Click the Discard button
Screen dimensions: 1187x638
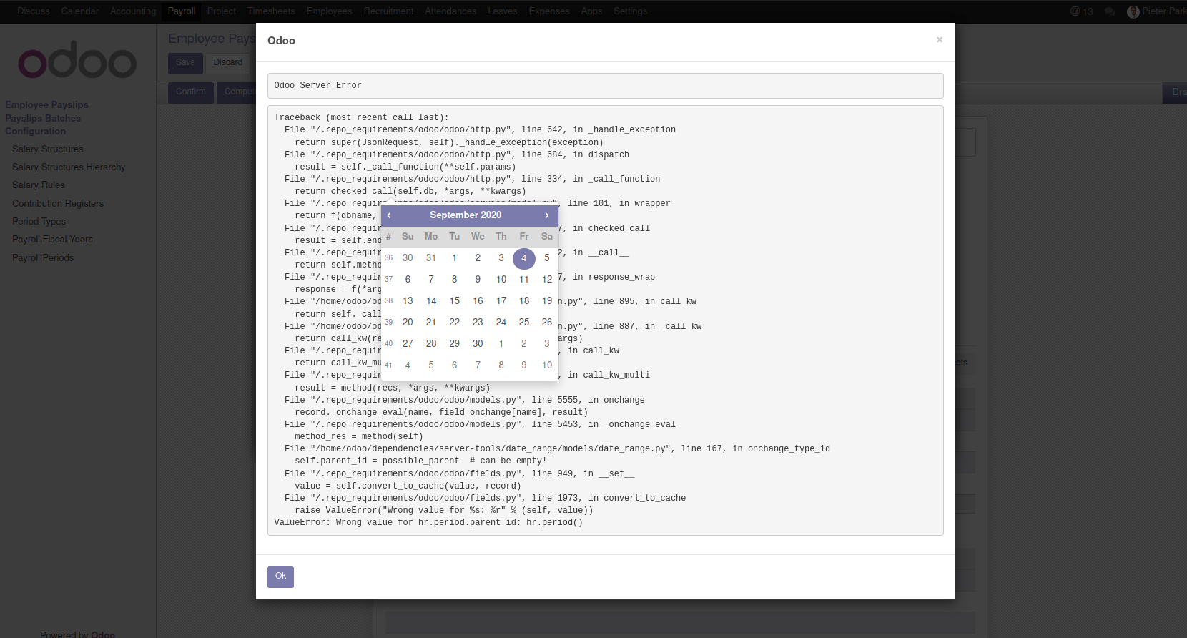(228, 63)
